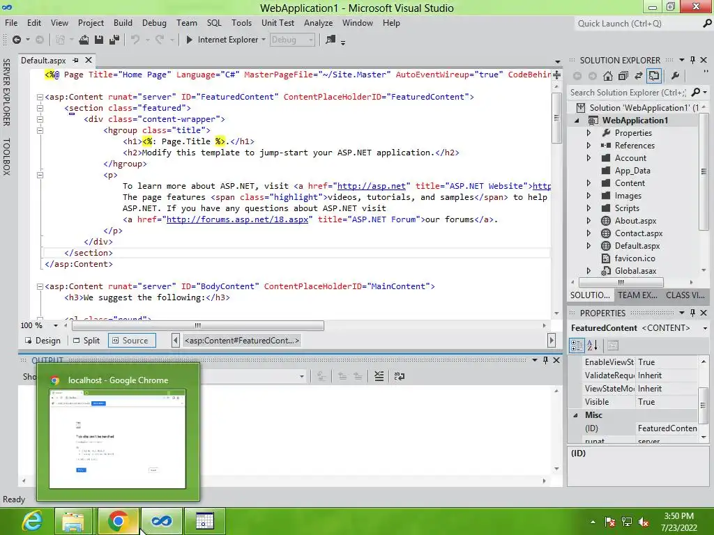
Task: Click the Save All toolbar icon
Action: [x=114, y=40]
